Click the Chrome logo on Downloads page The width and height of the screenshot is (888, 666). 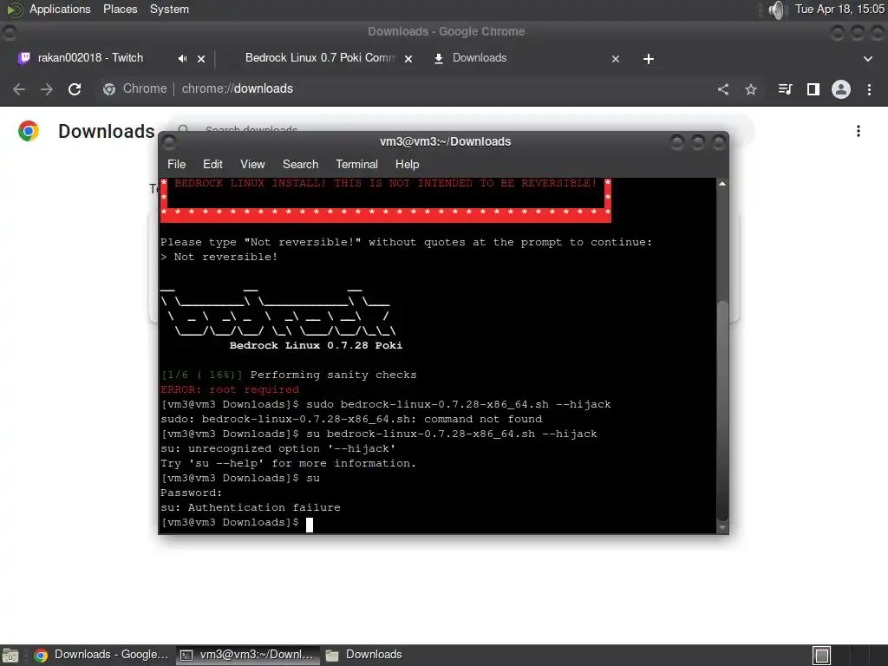(29, 131)
